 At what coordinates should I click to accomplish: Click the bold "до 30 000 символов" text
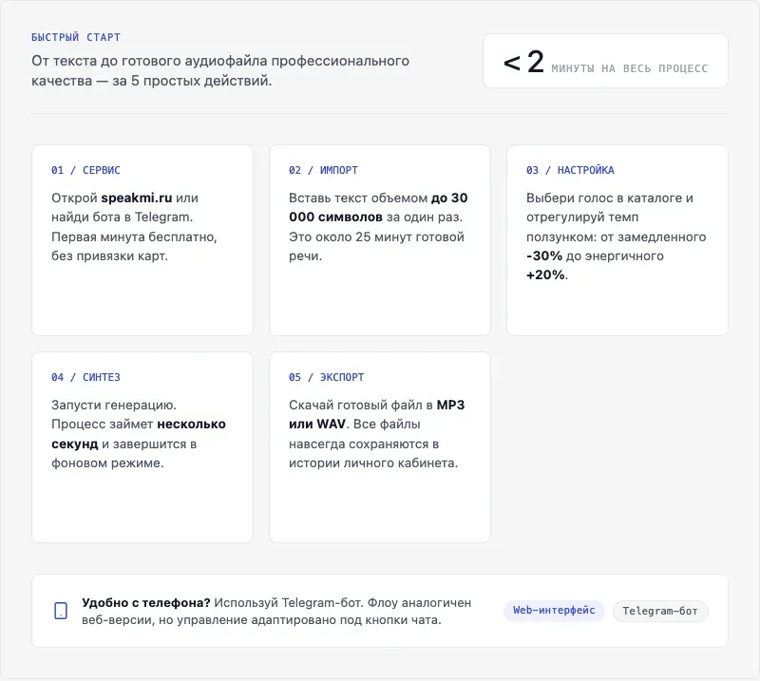pyautogui.click(x=378, y=207)
